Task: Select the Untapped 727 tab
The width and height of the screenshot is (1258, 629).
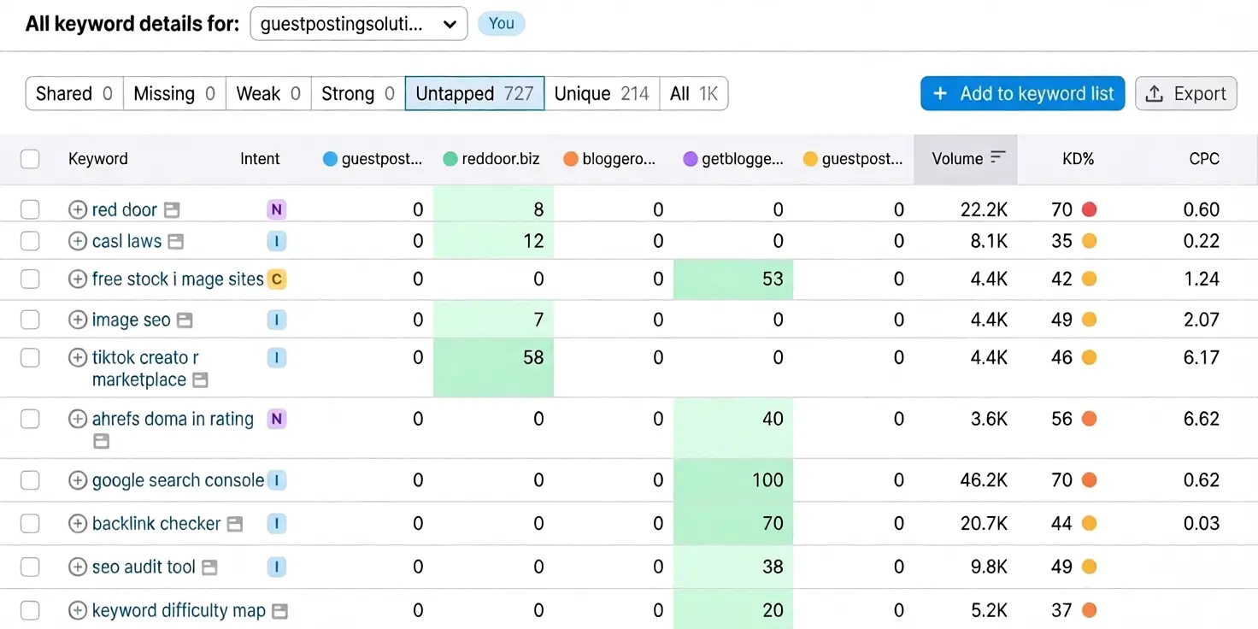Action: tap(474, 93)
